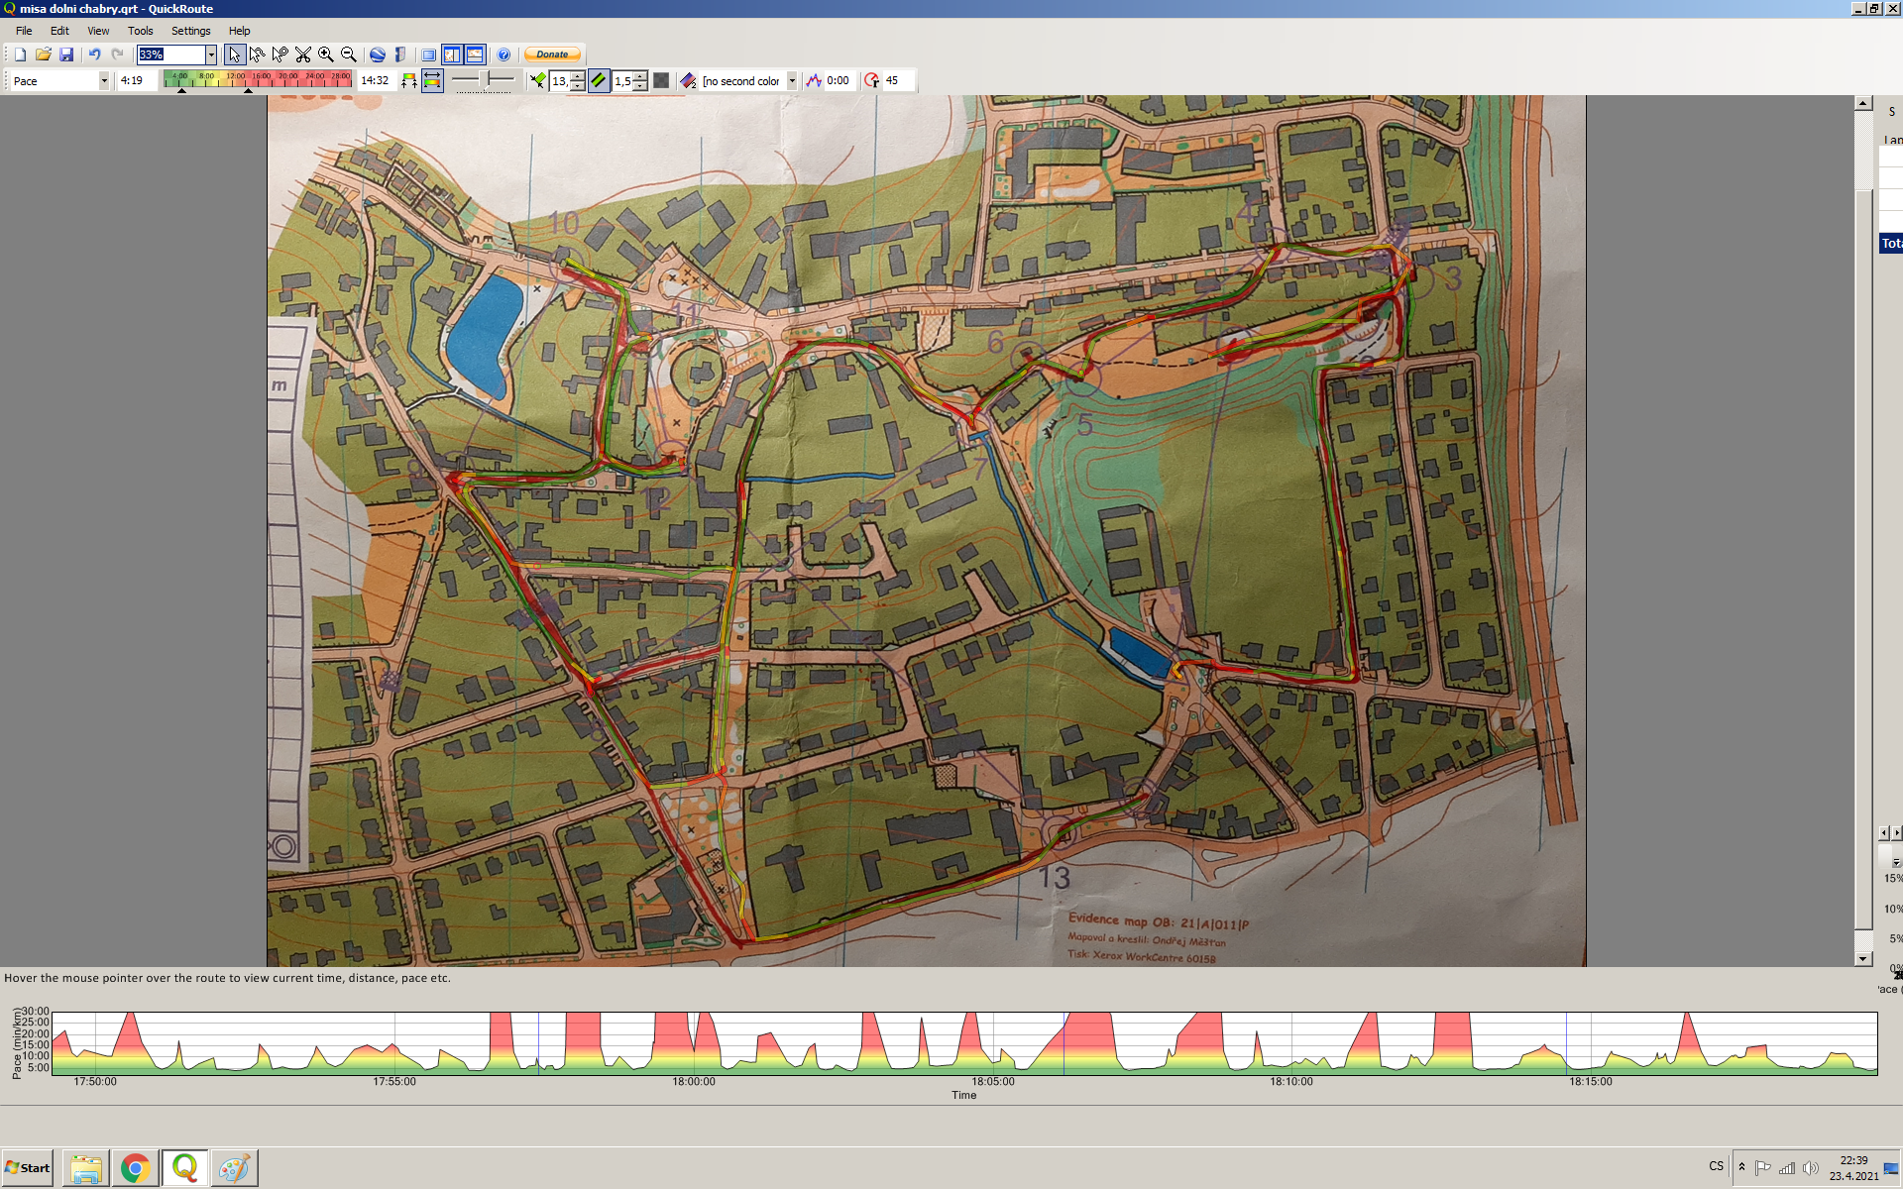1903x1189 pixels.
Task: Click the publish map icon
Action: [399, 54]
